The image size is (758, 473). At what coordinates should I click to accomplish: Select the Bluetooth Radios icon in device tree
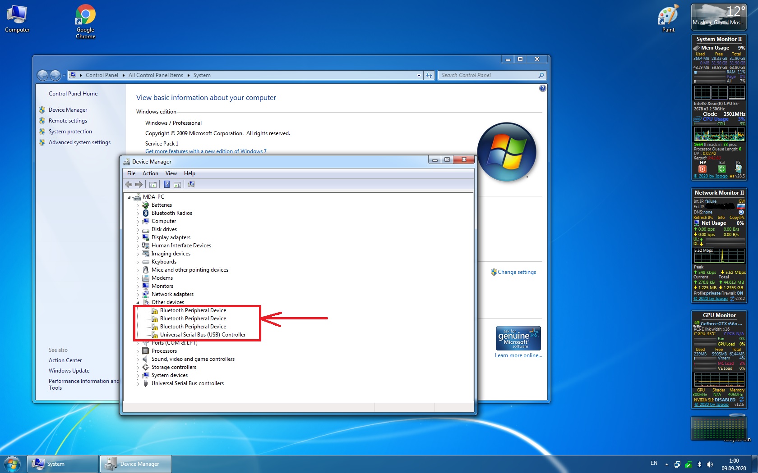pos(146,213)
